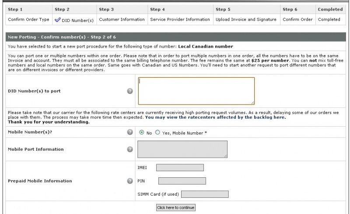350x214 pixels.
Task: Click the 'Click here to continue' button
Action: 176,207
